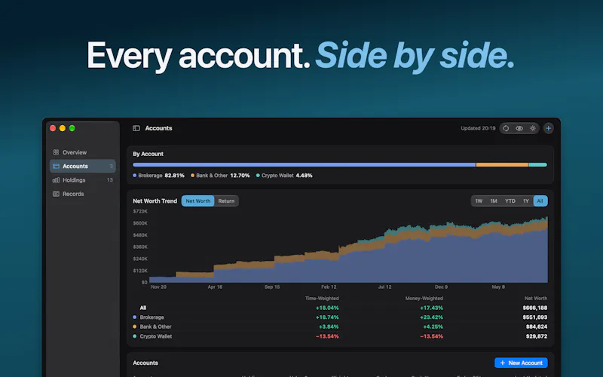Viewport: 603px width, 377px height.
Task: Click the Holdings count badge 13
Action: 110,180
